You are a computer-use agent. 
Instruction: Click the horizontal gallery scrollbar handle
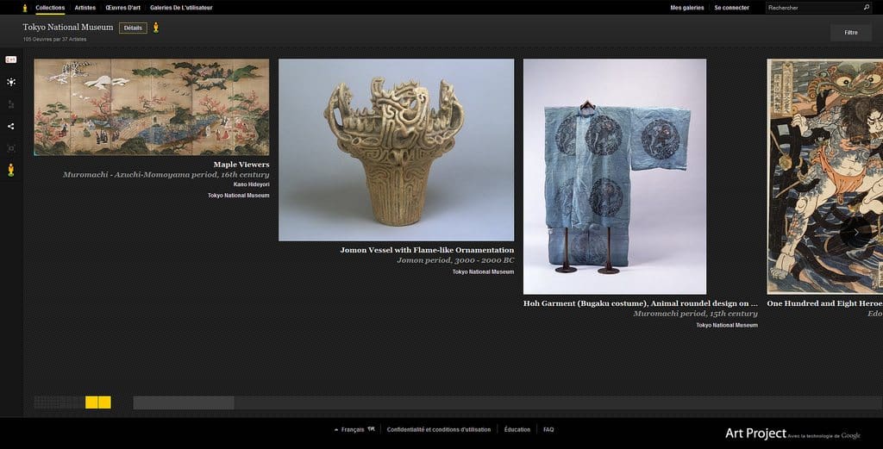click(x=184, y=402)
